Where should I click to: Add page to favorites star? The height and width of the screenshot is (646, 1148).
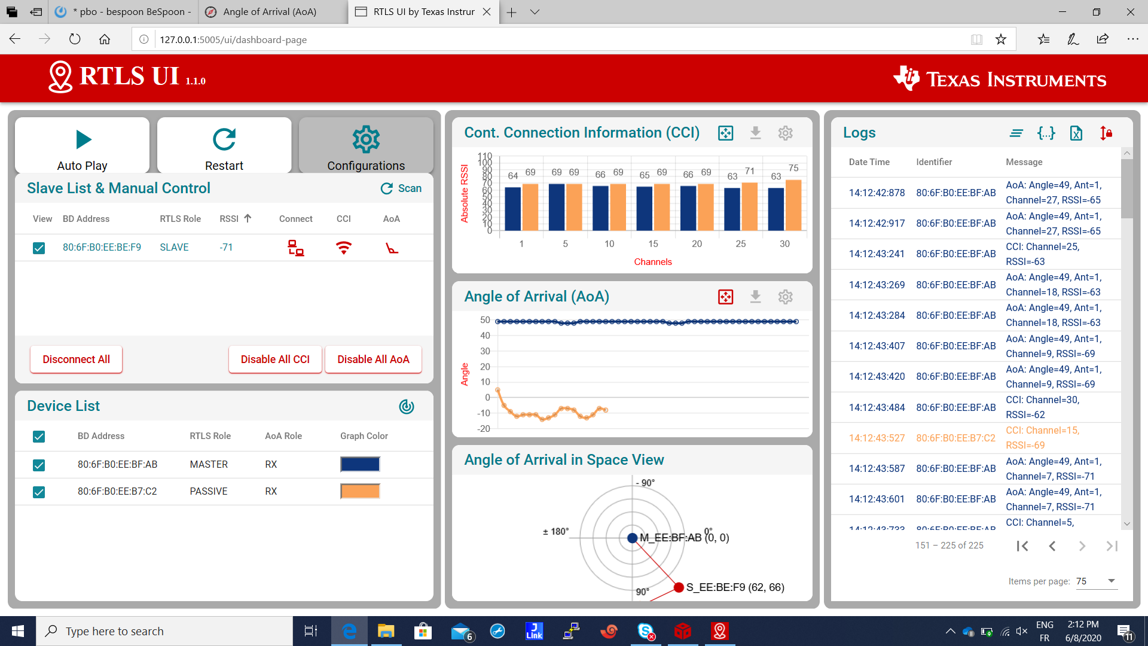click(x=1001, y=39)
